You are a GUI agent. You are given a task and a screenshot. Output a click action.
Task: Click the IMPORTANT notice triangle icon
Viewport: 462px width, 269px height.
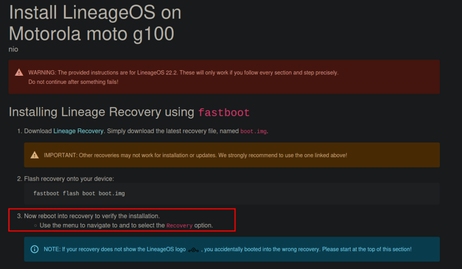[34, 155]
